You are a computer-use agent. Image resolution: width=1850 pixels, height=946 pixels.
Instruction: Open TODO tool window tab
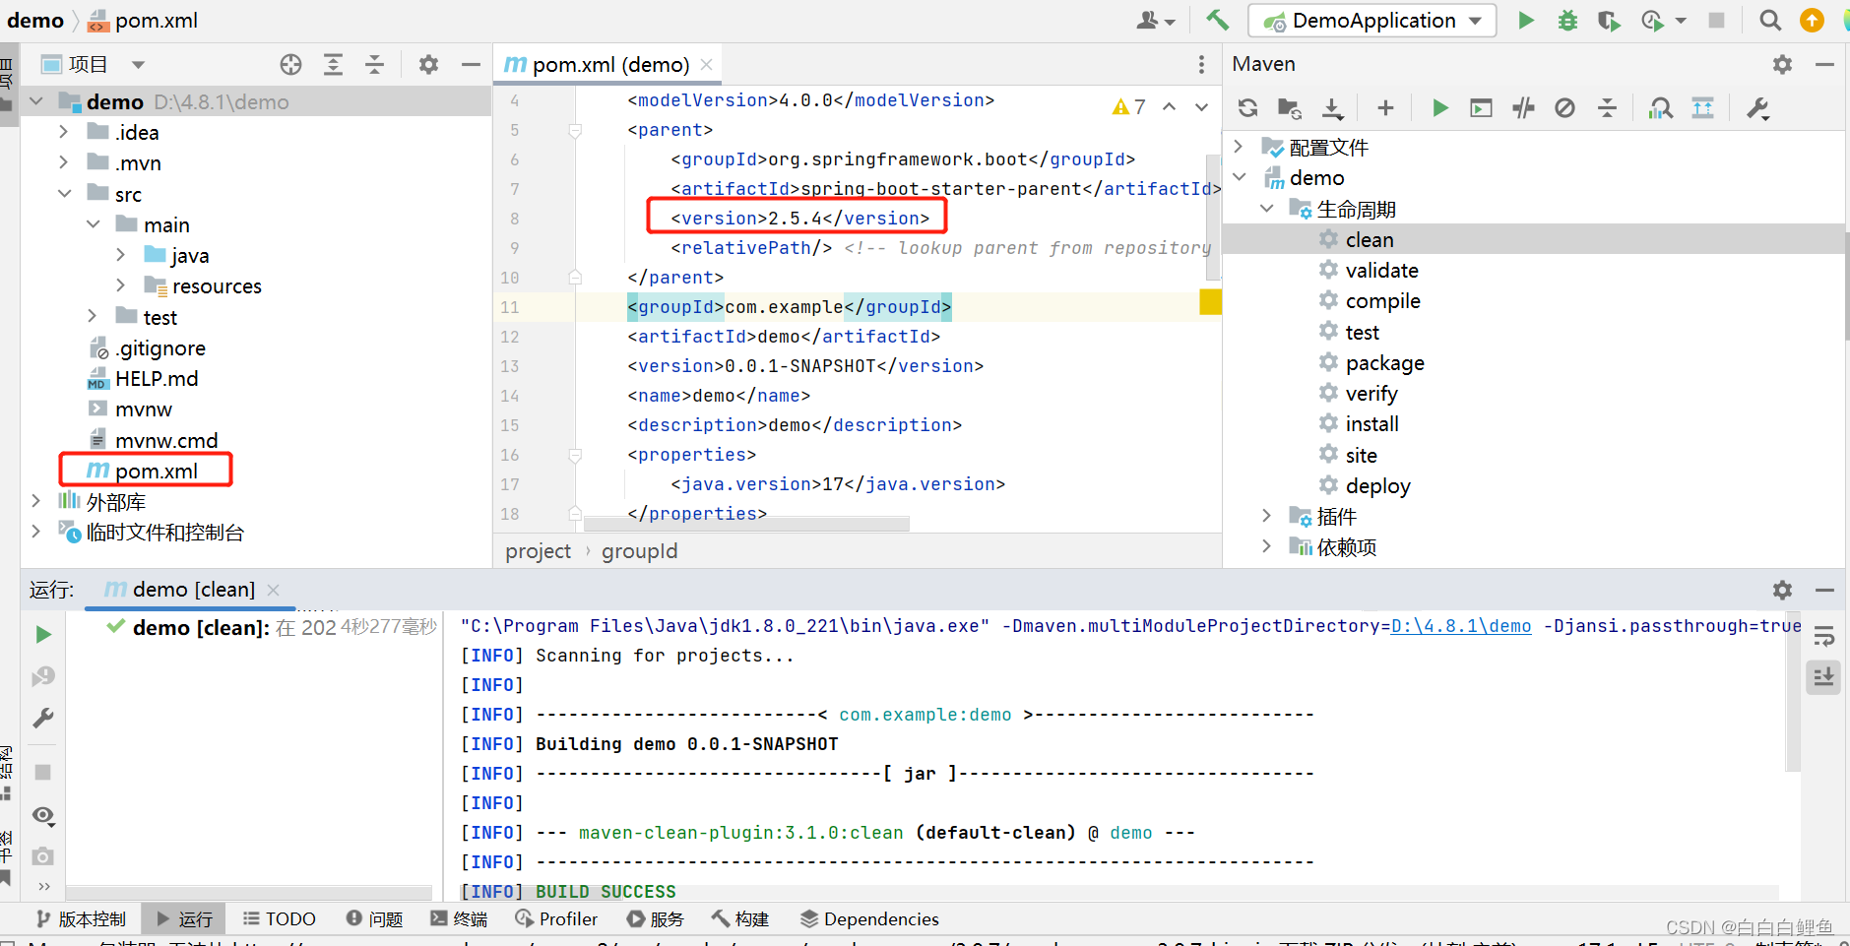click(x=280, y=918)
